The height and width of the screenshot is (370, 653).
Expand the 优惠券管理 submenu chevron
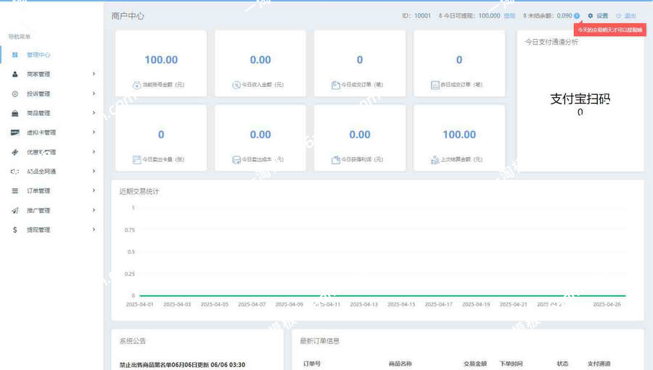tap(94, 152)
